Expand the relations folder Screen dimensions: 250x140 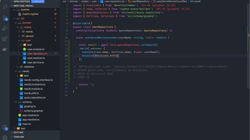tap(18, 67)
